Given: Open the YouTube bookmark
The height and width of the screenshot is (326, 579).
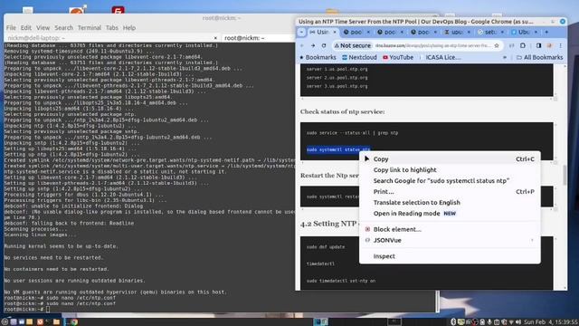Looking at the screenshot, I should click(x=398, y=57).
